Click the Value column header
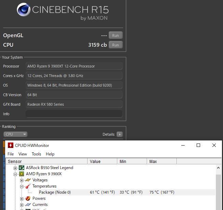 click(102, 161)
